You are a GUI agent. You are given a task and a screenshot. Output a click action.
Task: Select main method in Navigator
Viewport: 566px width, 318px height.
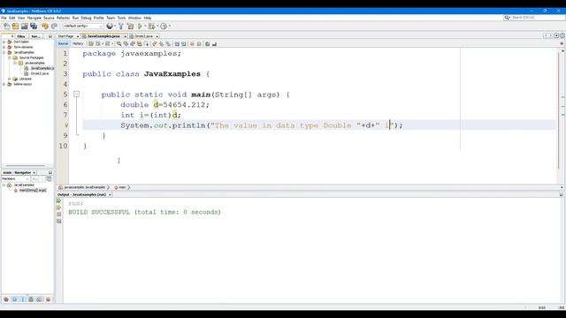coord(30,191)
